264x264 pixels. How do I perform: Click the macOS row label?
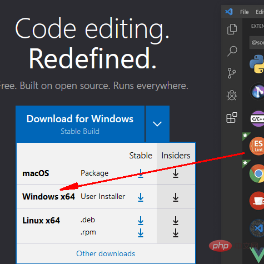point(36,173)
